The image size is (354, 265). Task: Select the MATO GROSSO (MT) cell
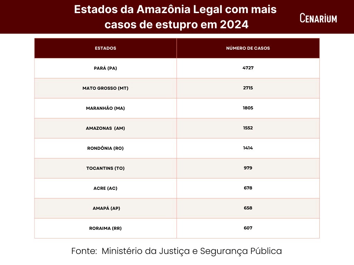tap(105, 88)
